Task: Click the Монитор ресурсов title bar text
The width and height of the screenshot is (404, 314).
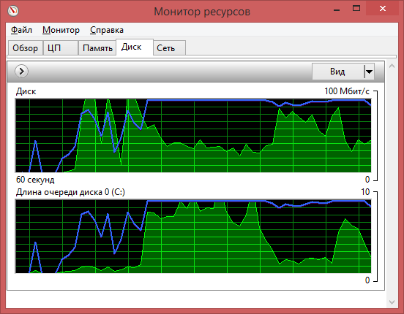Action: [x=202, y=11]
